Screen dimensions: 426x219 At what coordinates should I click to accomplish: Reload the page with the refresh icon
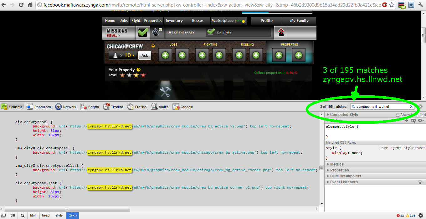(x=21, y=5)
